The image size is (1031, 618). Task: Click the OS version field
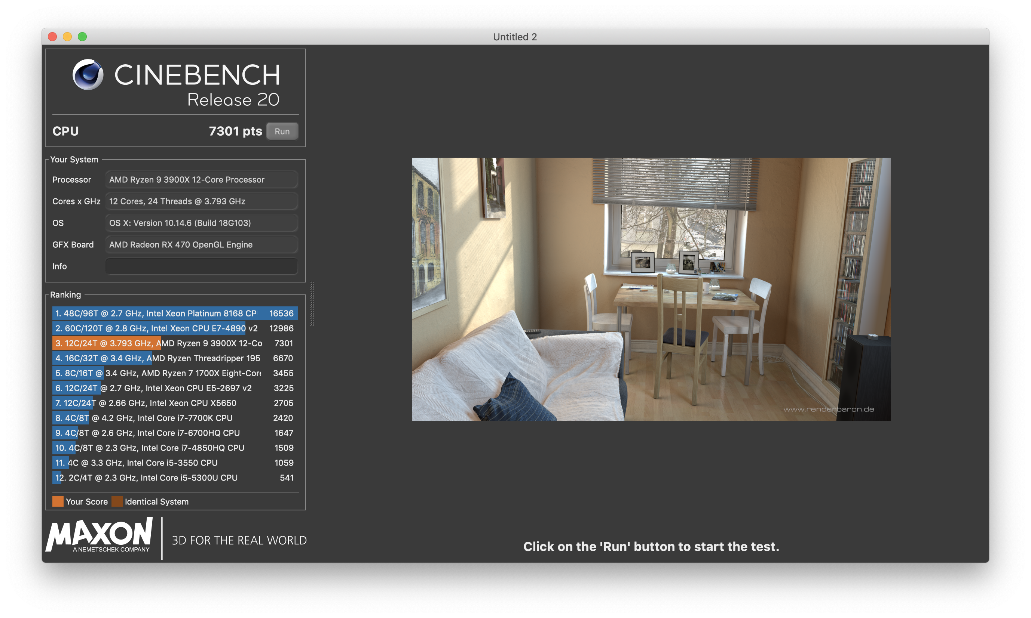201,223
